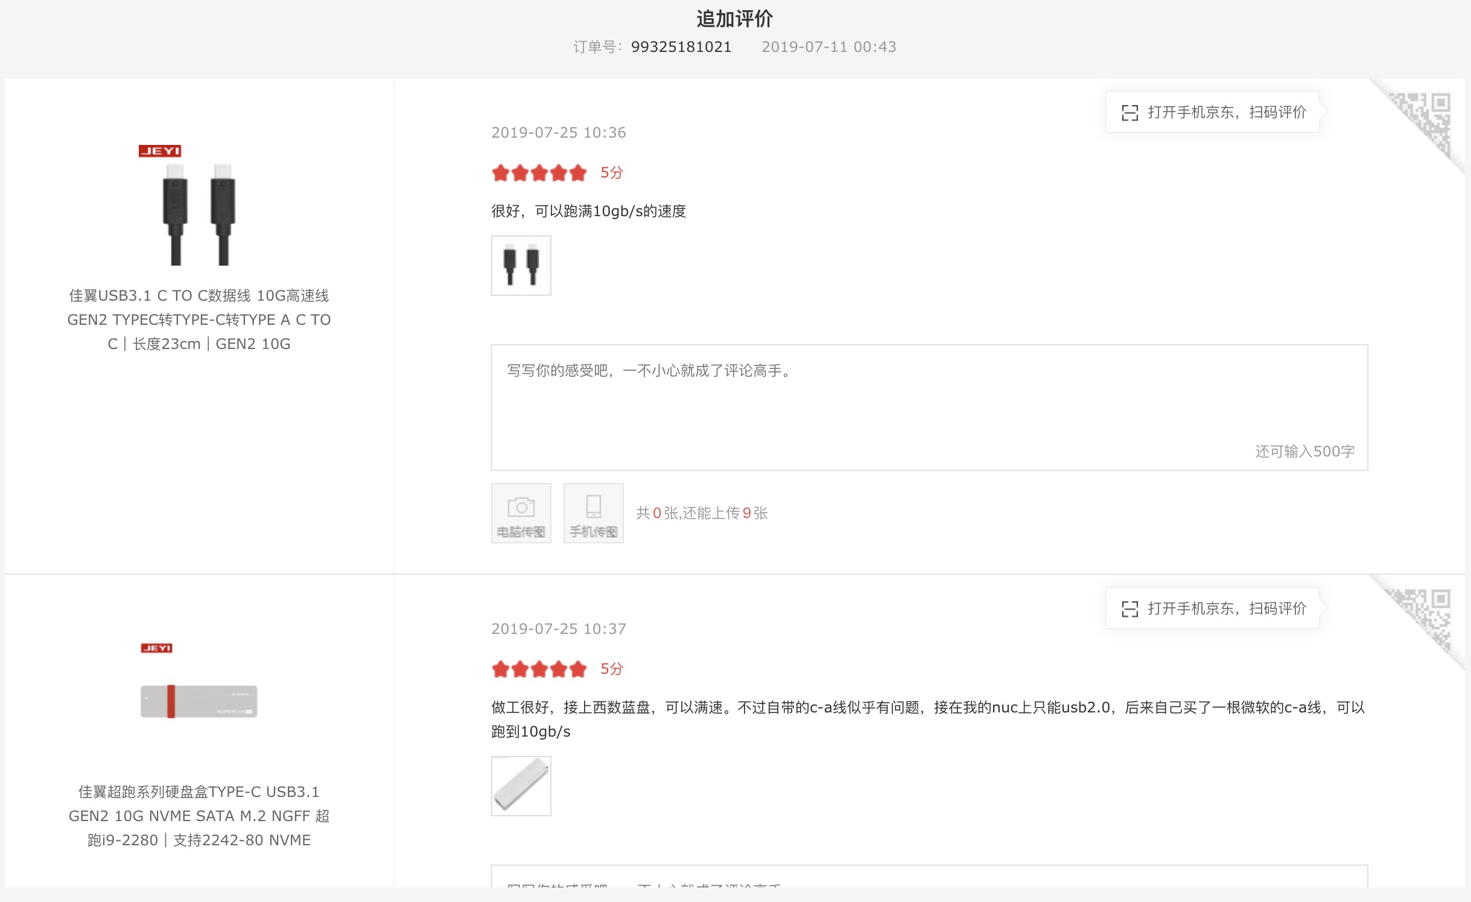
Task: Click scan icon in first review banner
Action: coord(1129,112)
